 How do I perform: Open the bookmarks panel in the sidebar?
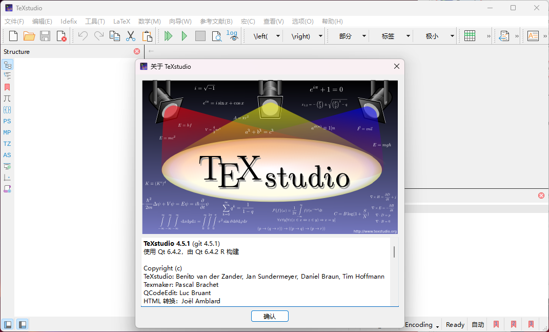point(7,87)
